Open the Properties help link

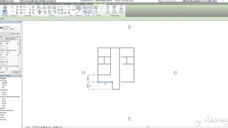pos(2,72)
